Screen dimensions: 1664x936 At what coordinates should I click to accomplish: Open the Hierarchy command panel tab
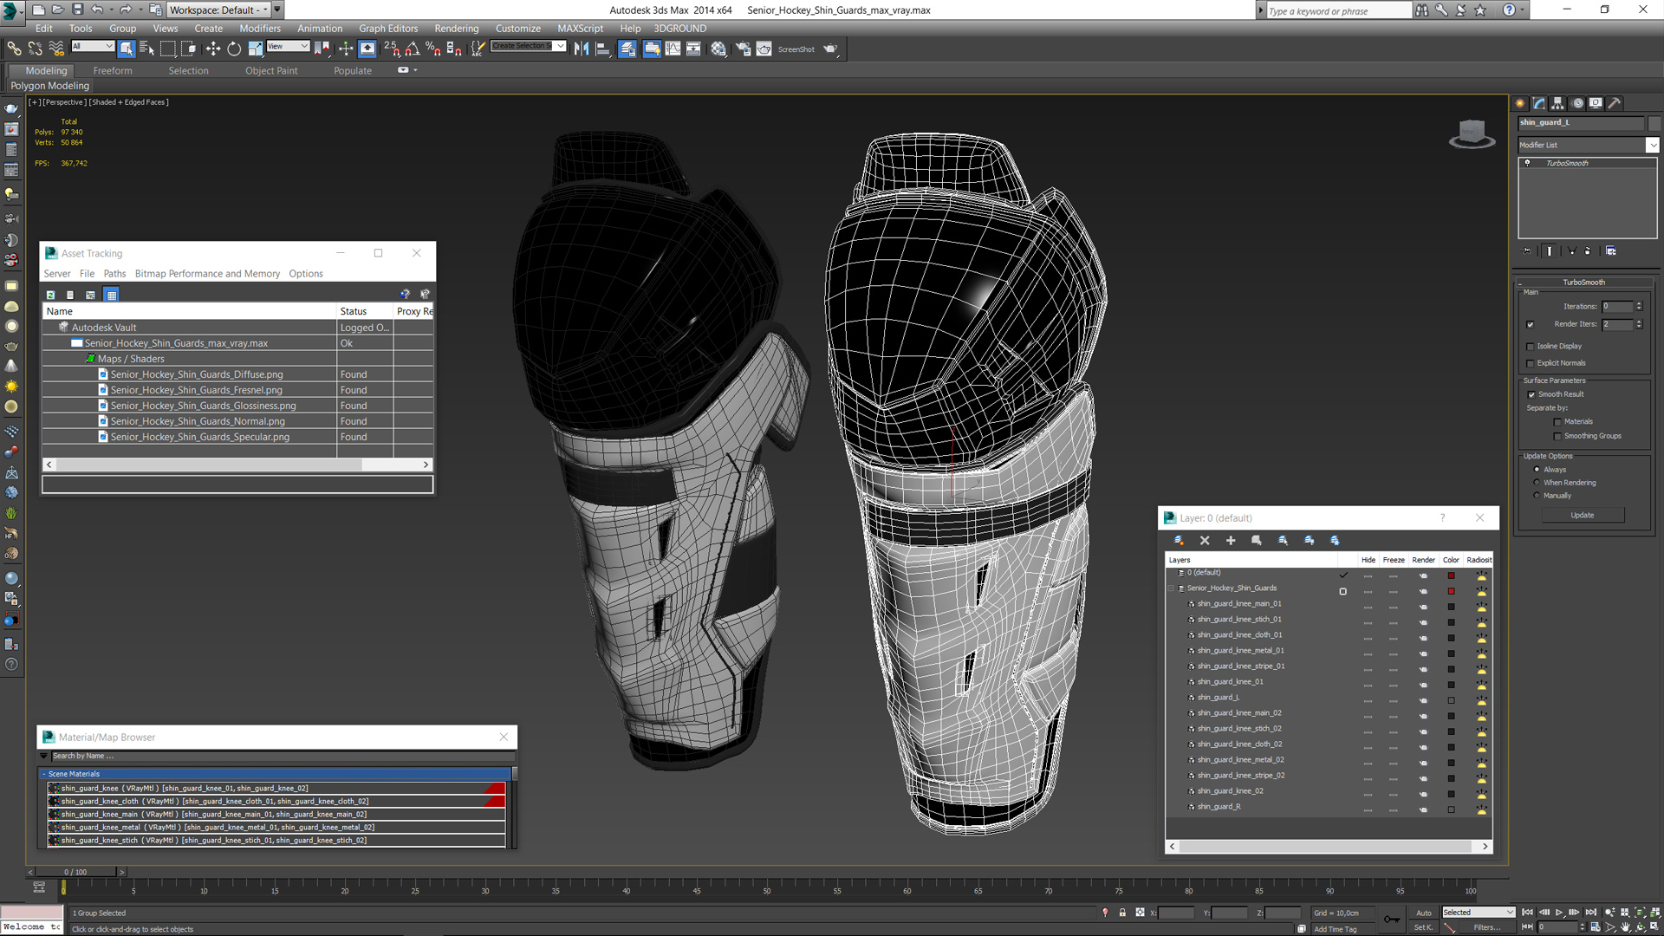point(1558,103)
